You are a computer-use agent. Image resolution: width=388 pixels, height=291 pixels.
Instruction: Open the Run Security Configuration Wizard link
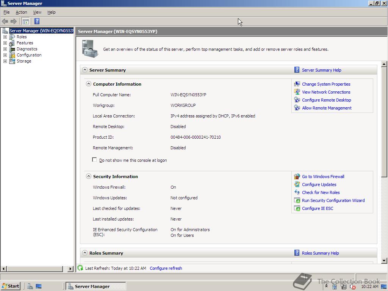point(333,200)
